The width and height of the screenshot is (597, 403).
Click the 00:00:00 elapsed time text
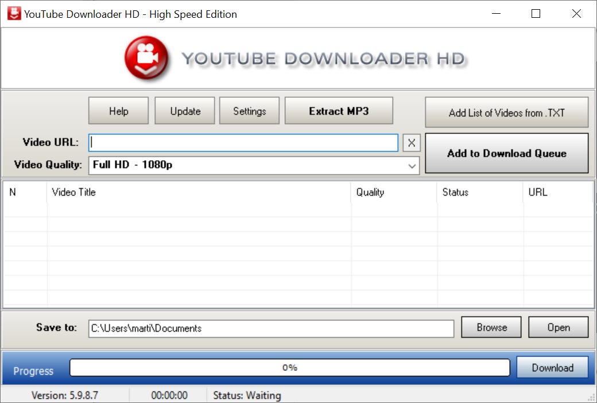(169, 396)
